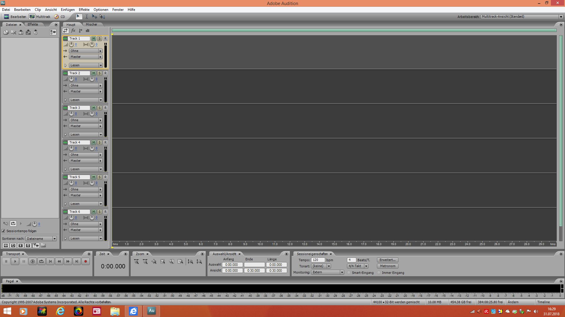The height and width of the screenshot is (317, 565).
Task: Click Zoom In Horizontally icon
Action: tap(136, 261)
